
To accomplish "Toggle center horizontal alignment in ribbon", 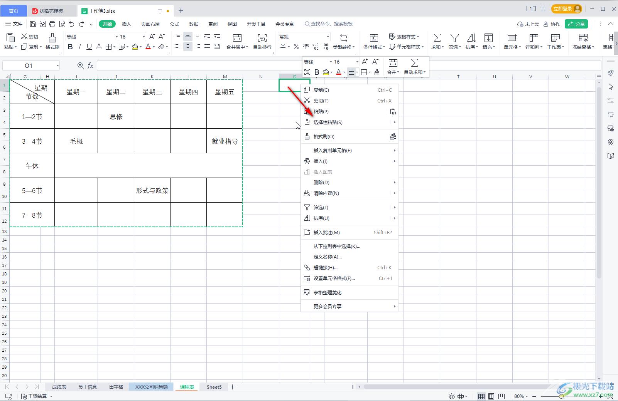I will (x=188, y=47).
